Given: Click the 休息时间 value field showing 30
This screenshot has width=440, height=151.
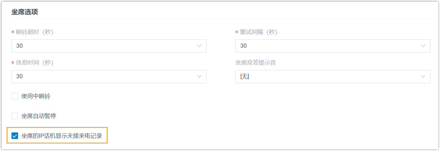Looking at the screenshot, I should pyautogui.click(x=102, y=77).
